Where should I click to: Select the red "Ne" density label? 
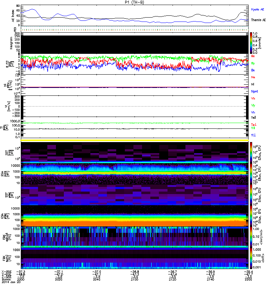click(x=253, y=77)
